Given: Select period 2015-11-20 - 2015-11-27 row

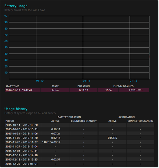Looking at the screenshot, I should [x=79, y=142].
